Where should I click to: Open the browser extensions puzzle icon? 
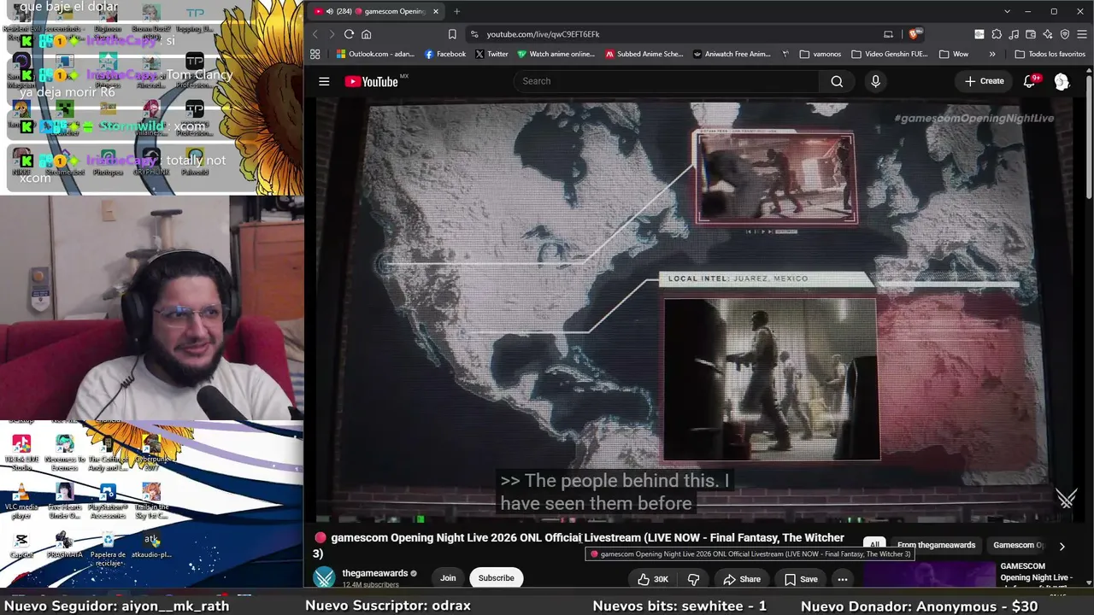(997, 34)
